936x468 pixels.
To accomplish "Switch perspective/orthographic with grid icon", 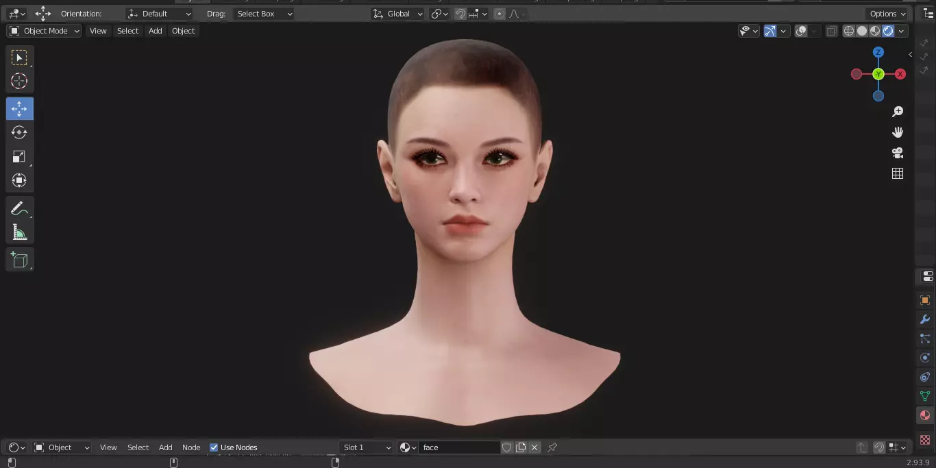I will 898,173.
